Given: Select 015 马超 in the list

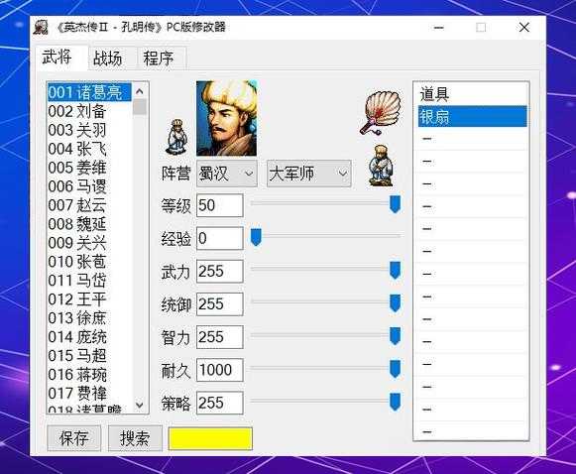Looking at the screenshot, I should point(89,355).
